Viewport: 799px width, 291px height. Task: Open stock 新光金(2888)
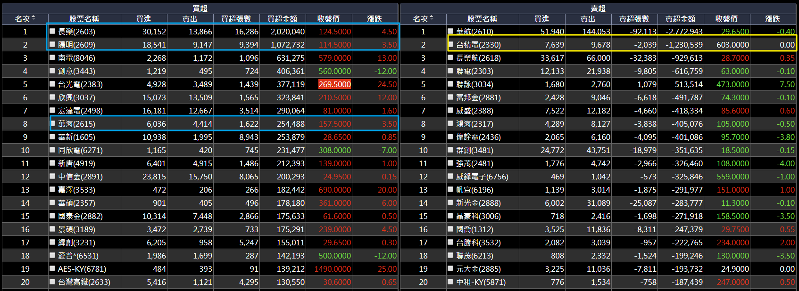pyautogui.click(x=478, y=203)
